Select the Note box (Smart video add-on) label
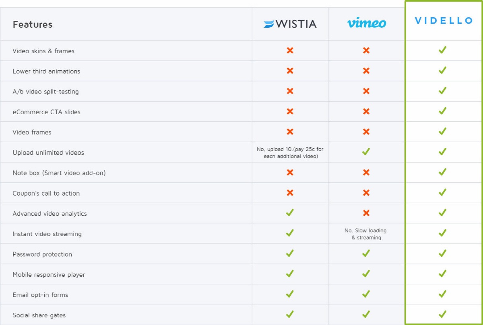The image size is (483, 325). [59, 173]
